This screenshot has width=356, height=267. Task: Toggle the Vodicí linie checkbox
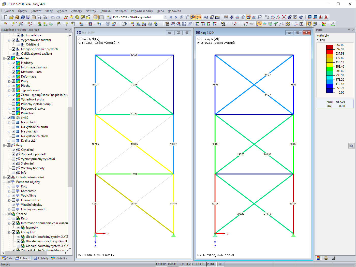(x=14, y=196)
